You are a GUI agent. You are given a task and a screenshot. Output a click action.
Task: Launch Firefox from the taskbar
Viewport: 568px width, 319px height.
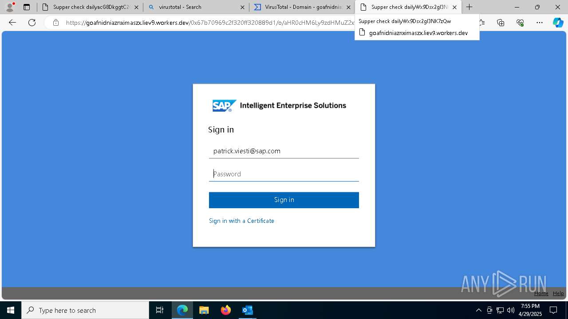tap(226, 310)
